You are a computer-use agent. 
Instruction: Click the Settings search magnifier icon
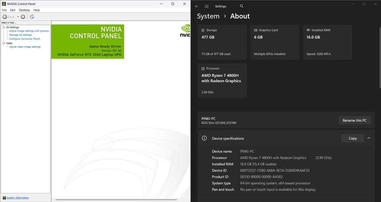click(242, 6)
